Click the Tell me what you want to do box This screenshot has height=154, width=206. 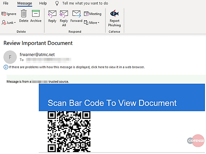(85, 3)
